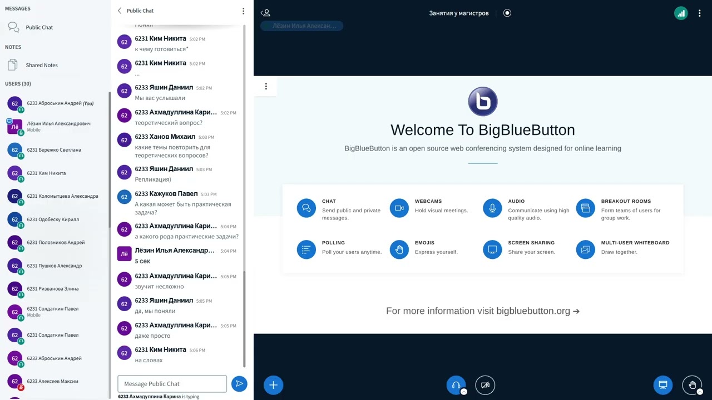Click the Emojis hand feature icon
Image resolution: width=712 pixels, height=400 pixels.
click(x=399, y=250)
